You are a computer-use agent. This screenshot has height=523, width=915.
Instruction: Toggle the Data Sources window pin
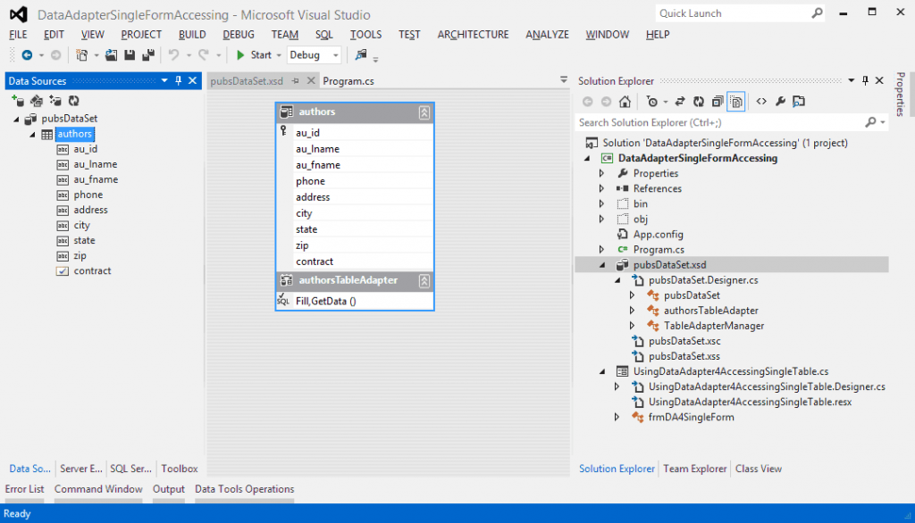[x=177, y=80]
